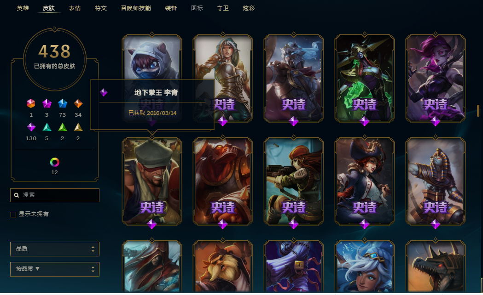Screen dimensions: 483x295
Task: Click the blue gem icon showing 73
Action: pos(63,103)
